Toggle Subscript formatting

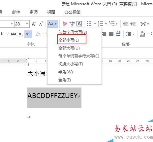[x=21, y=34]
